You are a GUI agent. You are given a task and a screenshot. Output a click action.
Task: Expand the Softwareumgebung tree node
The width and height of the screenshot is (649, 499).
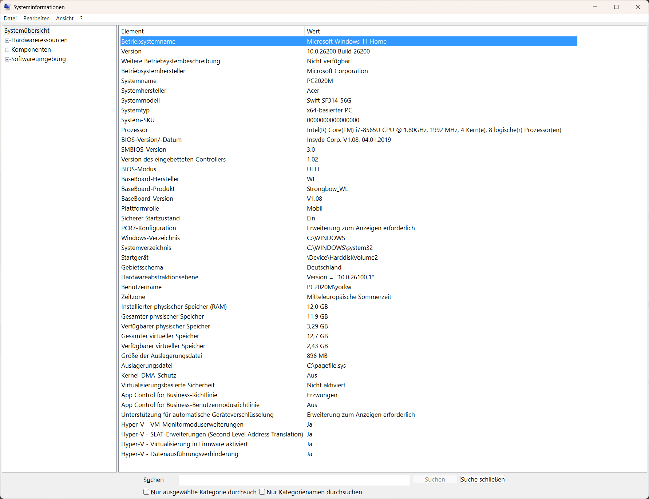point(7,59)
